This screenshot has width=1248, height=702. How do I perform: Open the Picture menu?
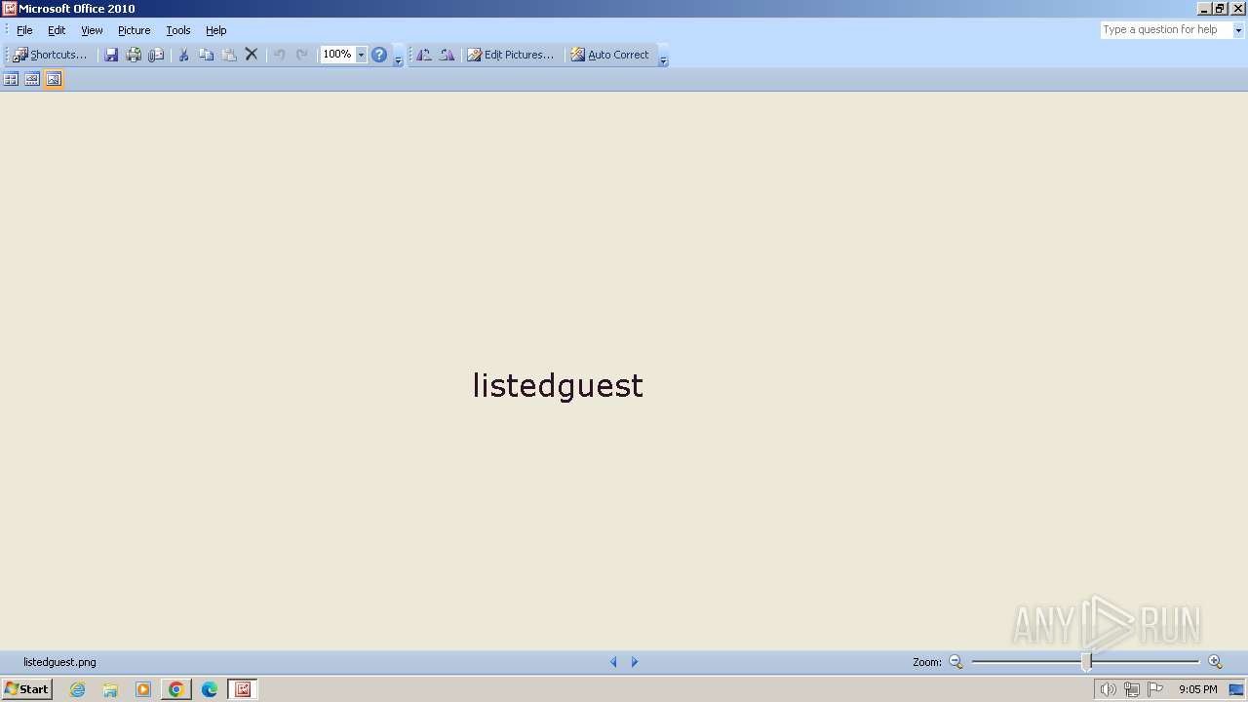135,30
